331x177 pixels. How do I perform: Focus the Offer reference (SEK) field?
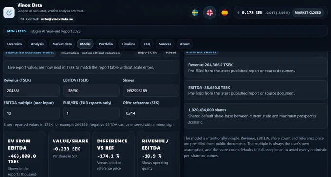pyautogui.click(x=151, y=113)
